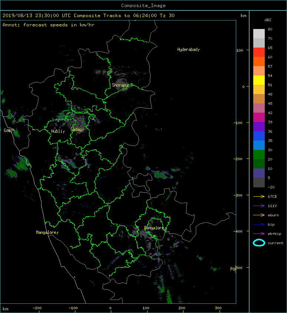
Task: Click the 2019/08/13 23:30:00 UTC timestamp
Action: tap(37, 16)
